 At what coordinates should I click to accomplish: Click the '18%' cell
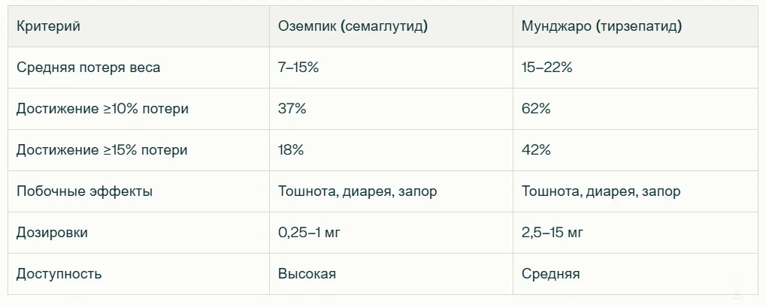(291, 150)
